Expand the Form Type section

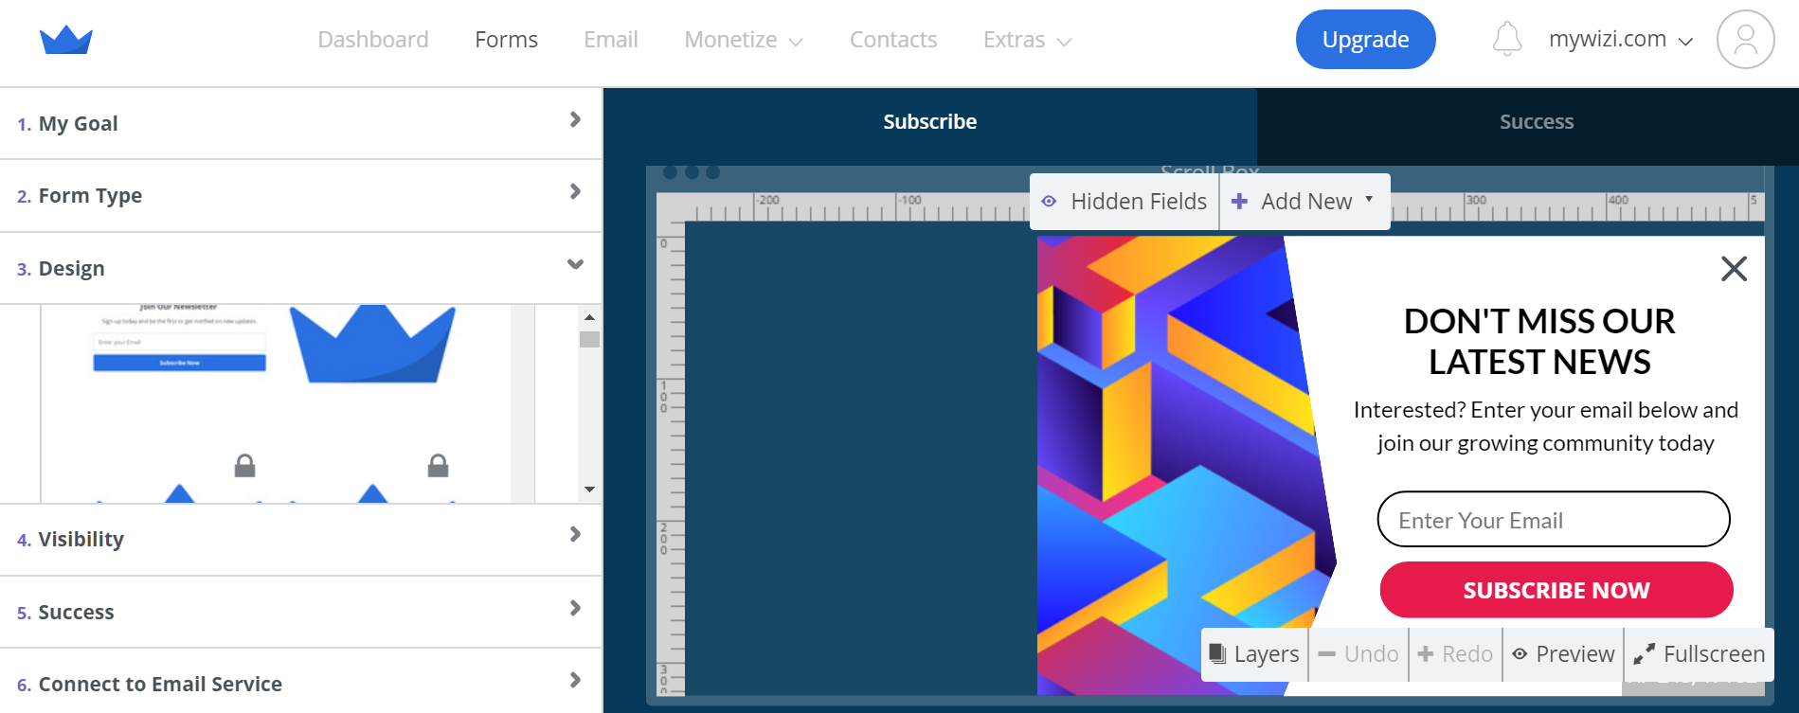(x=300, y=195)
